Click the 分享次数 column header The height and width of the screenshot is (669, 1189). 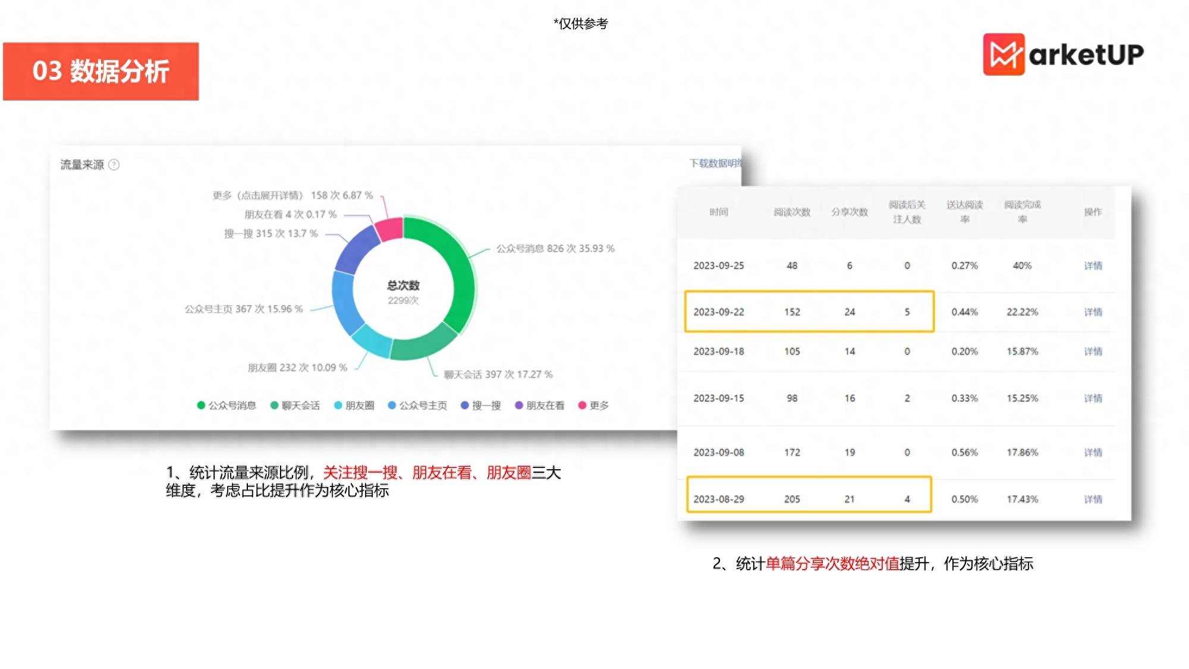click(x=850, y=212)
